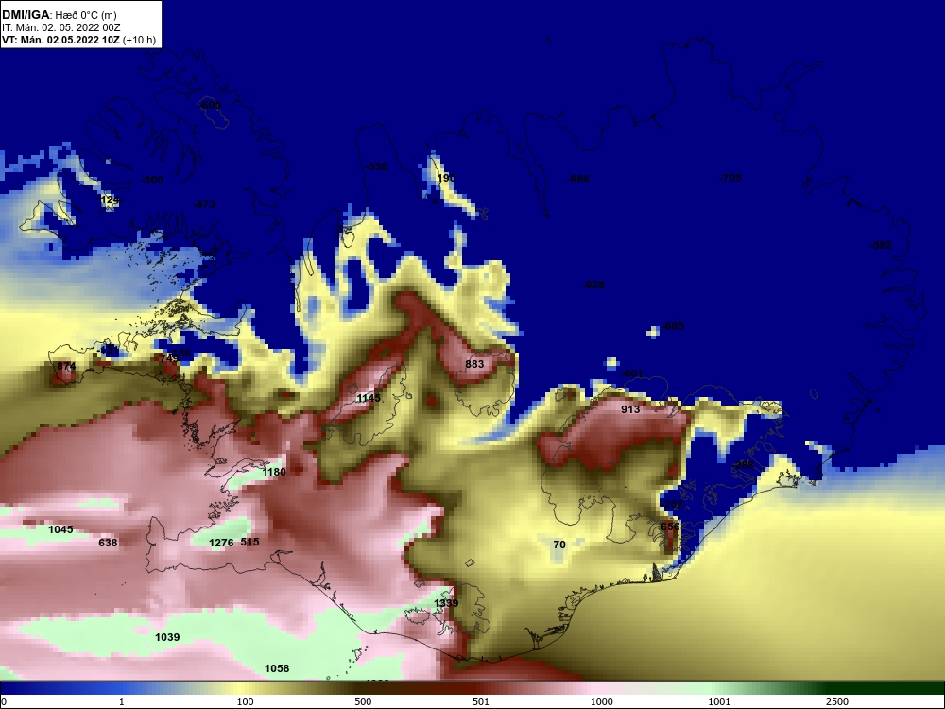The height and width of the screenshot is (709, 945).
Task: Click the title 'DMI/IGA: Hæð 0°C (m)'
Action: [59, 15]
